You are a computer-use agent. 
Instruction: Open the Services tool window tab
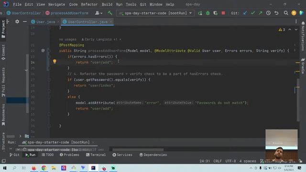pyautogui.click(x=122, y=155)
